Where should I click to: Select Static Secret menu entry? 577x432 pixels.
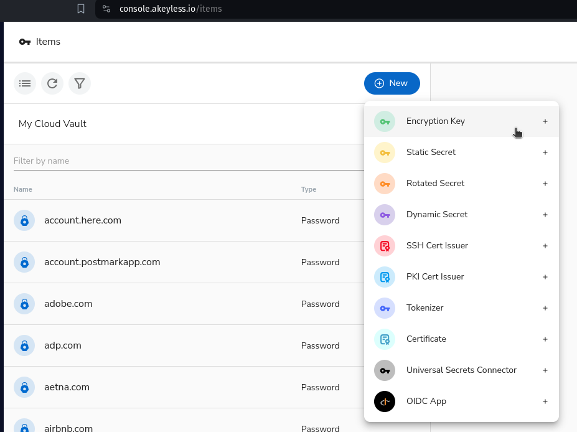461,153
